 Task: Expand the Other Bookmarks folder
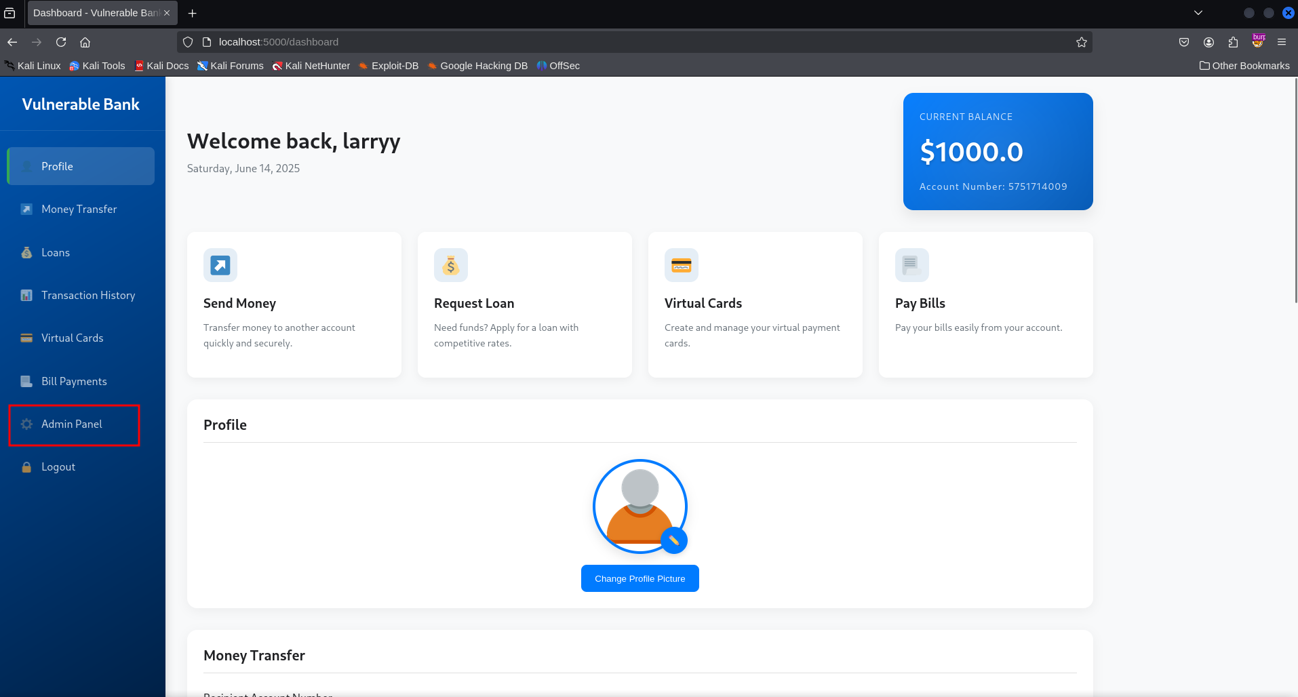click(x=1245, y=65)
